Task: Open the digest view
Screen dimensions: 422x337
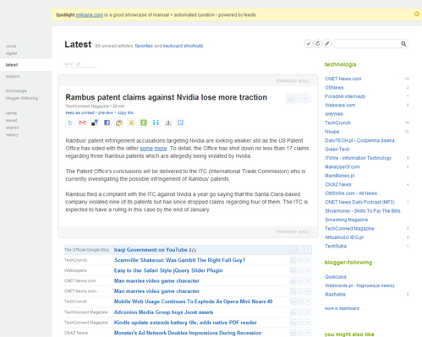Action: point(11,53)
